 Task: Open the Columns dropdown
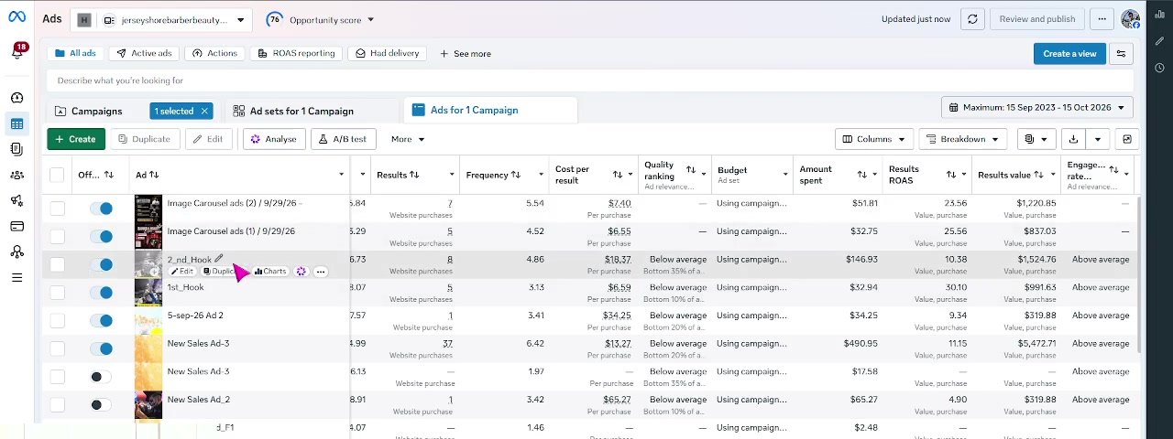873,139
